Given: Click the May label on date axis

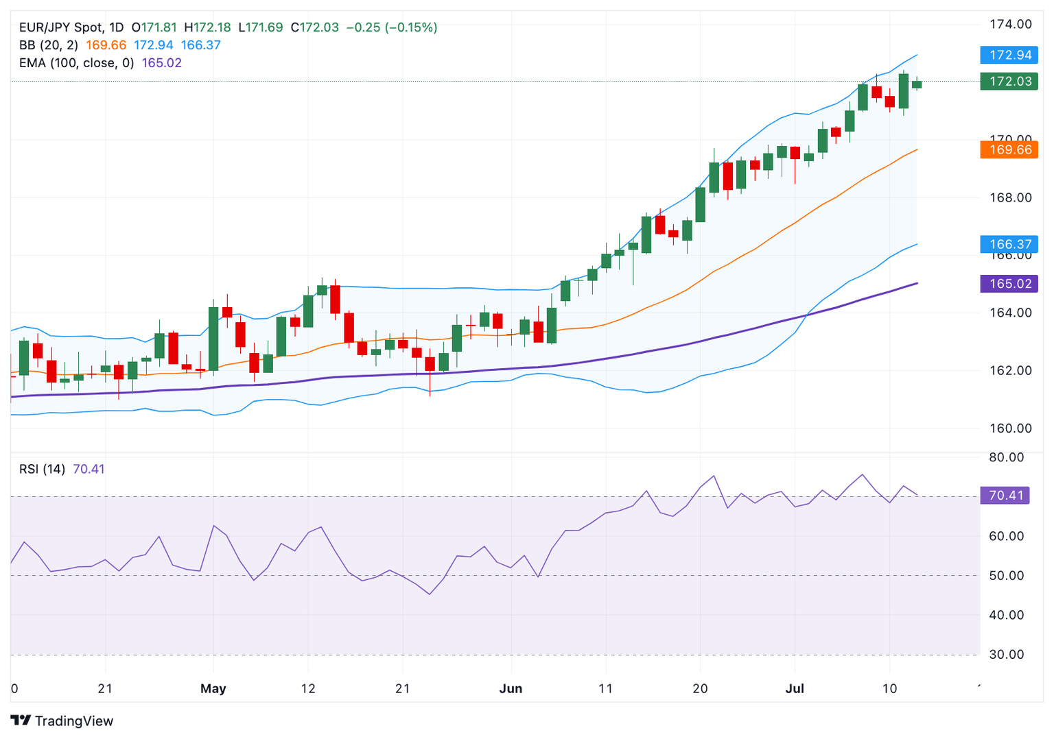Looking at the screenshot, I should 213,688.
